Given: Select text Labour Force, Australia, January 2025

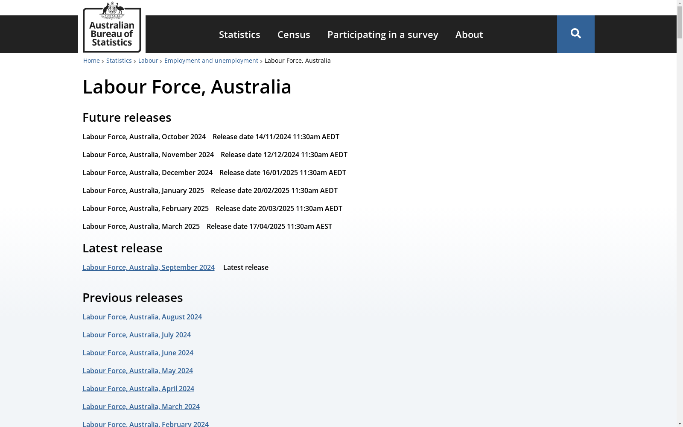Looking at the screenshot, I should 143,190.
